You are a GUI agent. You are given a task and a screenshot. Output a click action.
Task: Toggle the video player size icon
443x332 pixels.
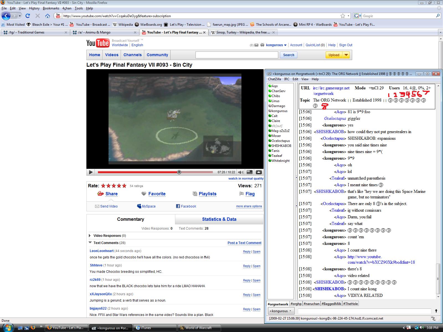coord(249,172)
